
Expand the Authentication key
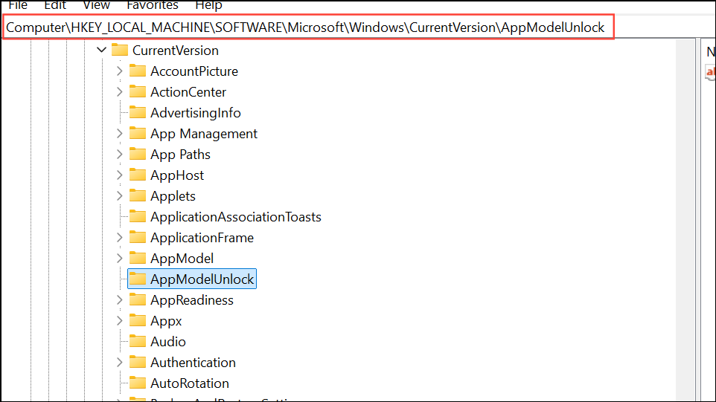click(119, 363)
